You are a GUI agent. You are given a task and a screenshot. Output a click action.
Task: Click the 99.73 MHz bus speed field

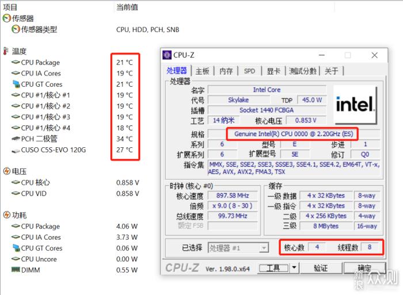(233, 216)
